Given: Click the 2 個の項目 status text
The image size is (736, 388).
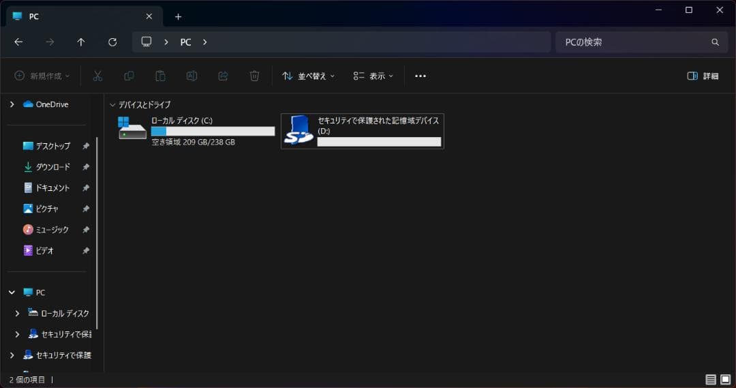Looking at the screenshot, I should point(27,380).
